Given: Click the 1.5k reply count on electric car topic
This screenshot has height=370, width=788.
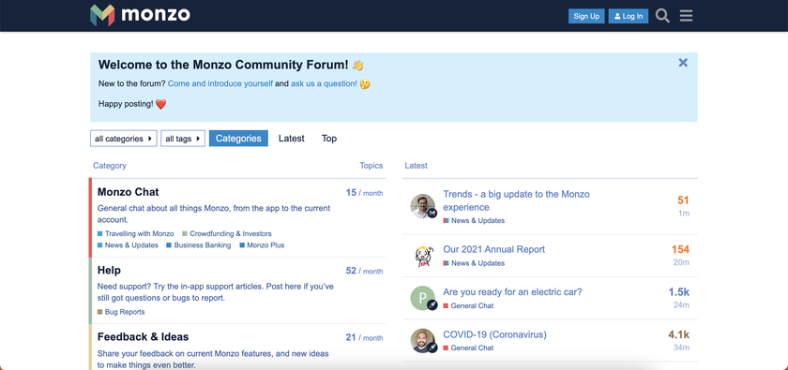Looking at the screenshot, I should tap(679, 291).
